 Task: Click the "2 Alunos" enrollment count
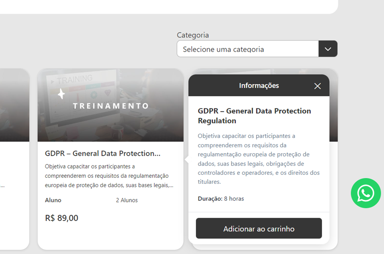point(127,200)
